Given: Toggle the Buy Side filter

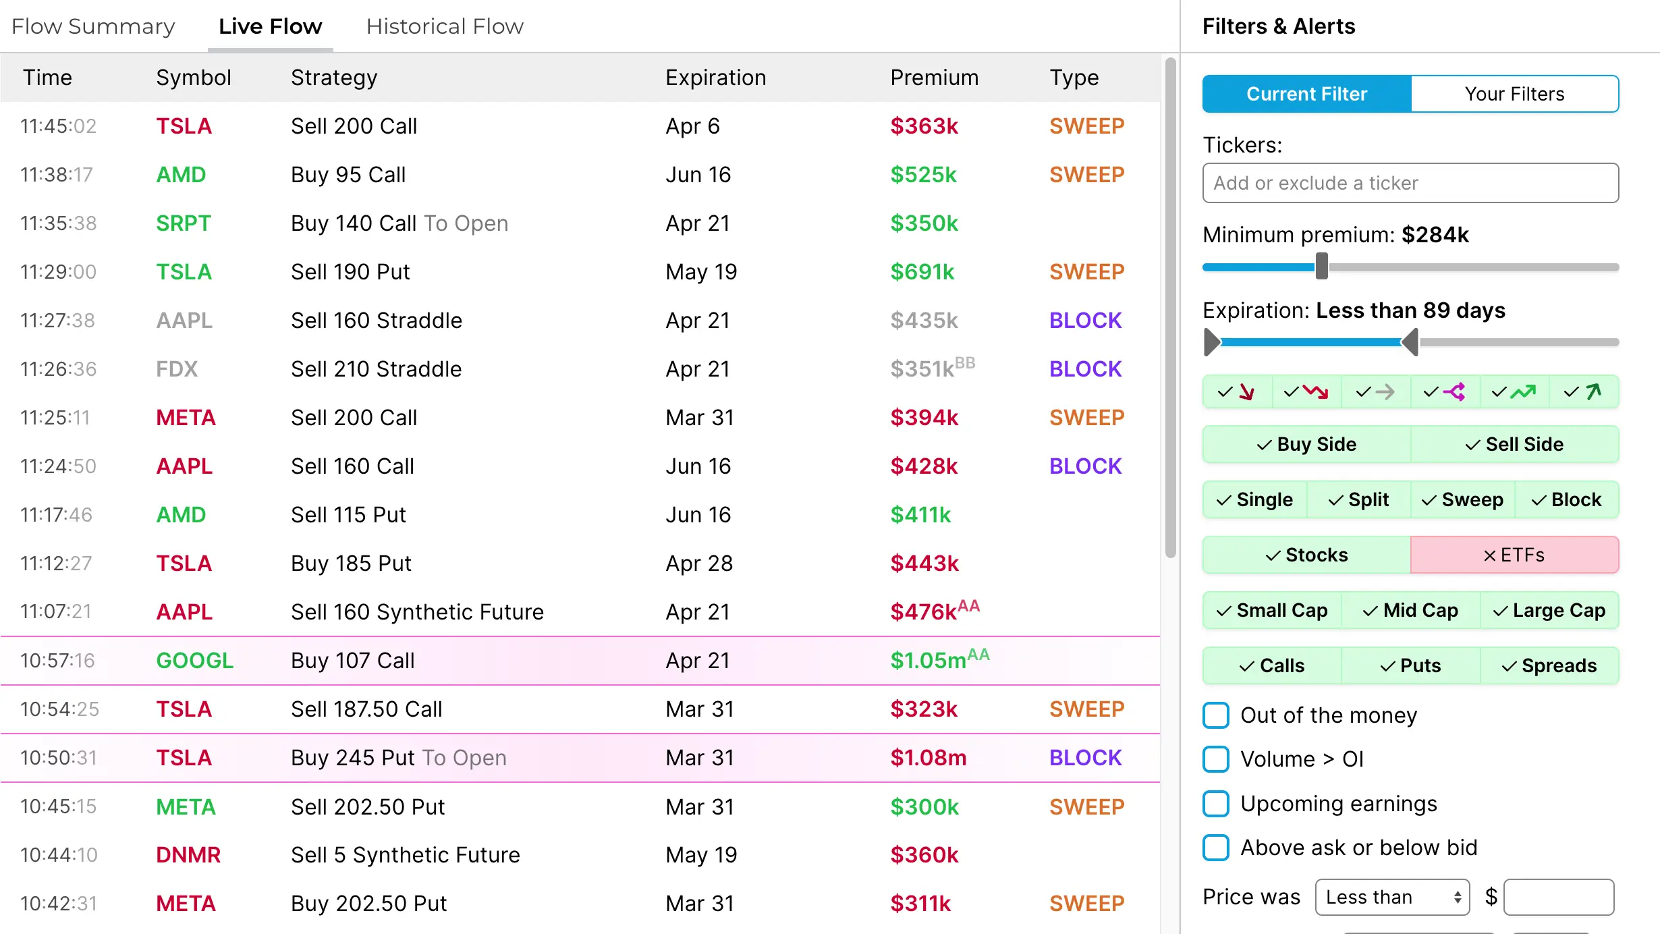Looking at the screenshot, I should click(1306, 444).
